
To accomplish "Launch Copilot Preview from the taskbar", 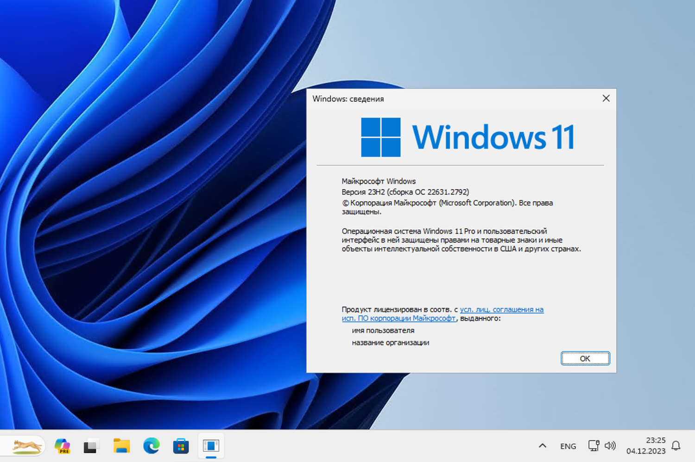I will point(62,446).
